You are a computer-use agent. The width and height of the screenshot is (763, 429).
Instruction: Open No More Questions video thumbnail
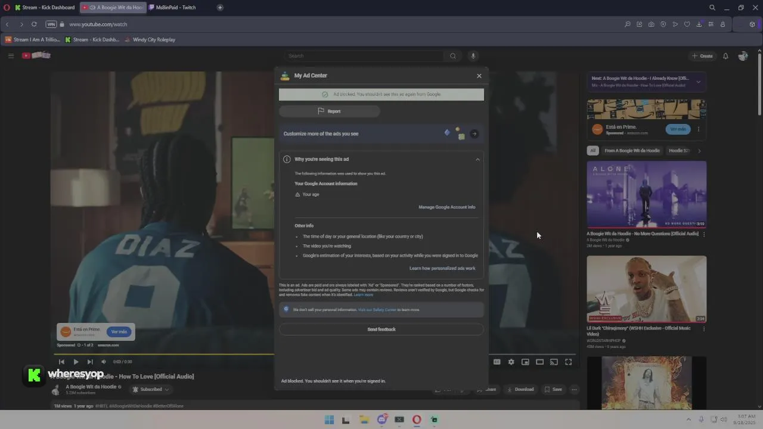point(647,194)
